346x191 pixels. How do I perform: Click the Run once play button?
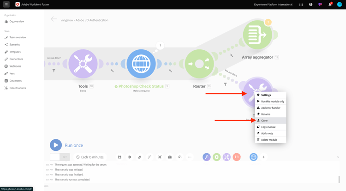click(x=56, y=145)
